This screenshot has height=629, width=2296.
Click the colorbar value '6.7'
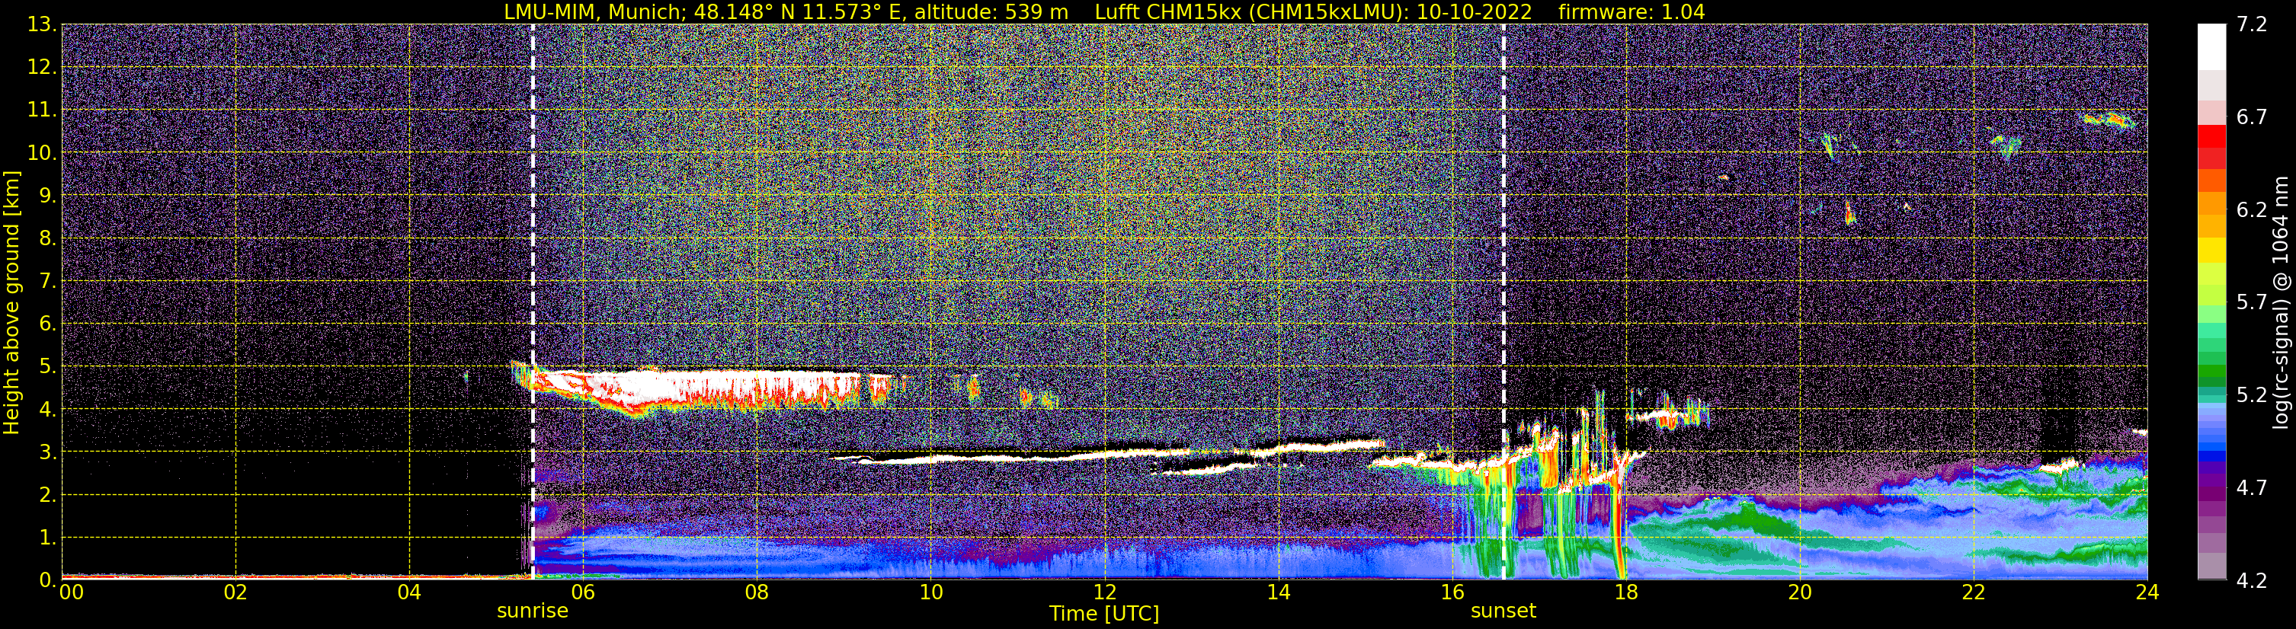tap(2252, 117)
